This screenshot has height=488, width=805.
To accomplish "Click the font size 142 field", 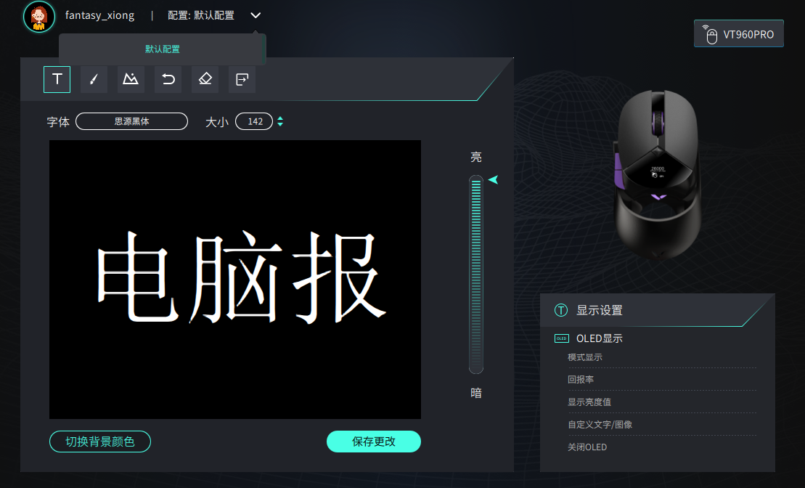I will [255, 121].
